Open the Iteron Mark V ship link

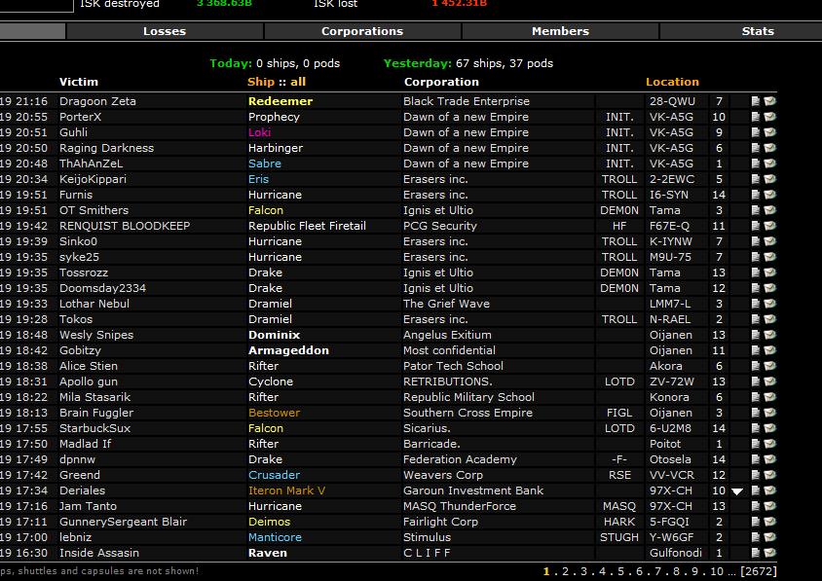click(x=286, y=490)
